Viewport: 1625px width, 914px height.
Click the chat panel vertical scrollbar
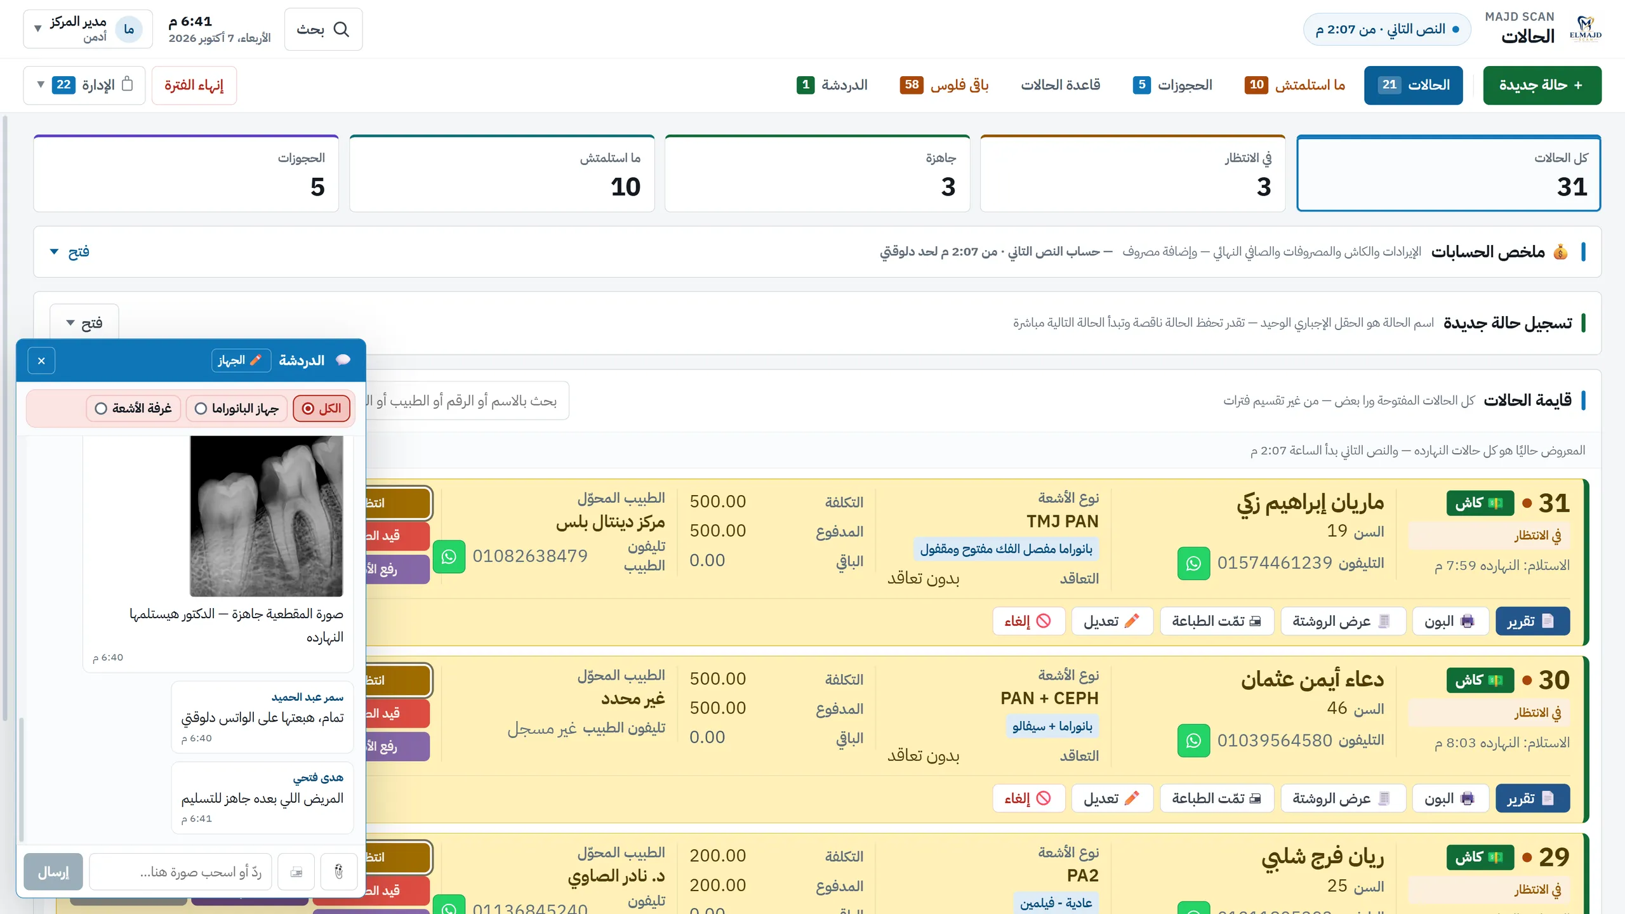pos(22,778)
